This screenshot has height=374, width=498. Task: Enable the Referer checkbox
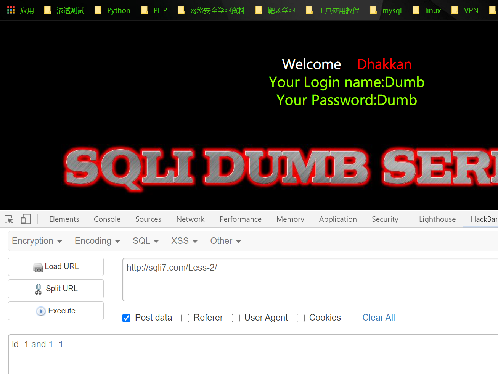coord(185,318)
